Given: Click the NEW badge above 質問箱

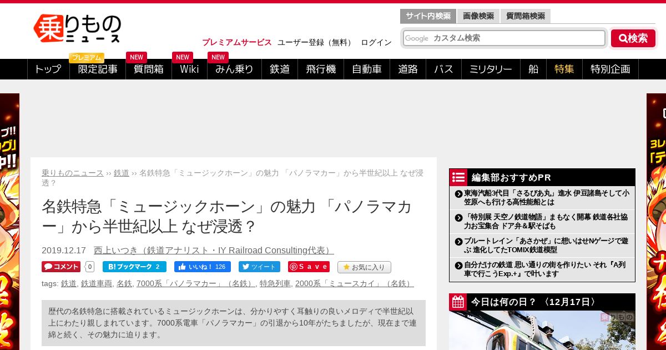Looking at the screenshot, I should pyautogui.click(x=137, y=57).
